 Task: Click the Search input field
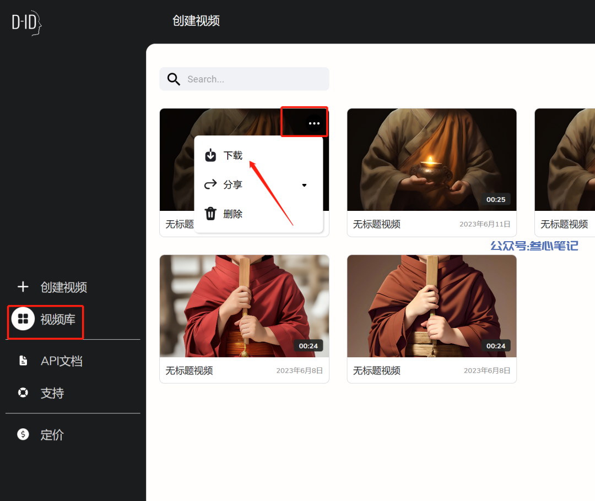245,79
